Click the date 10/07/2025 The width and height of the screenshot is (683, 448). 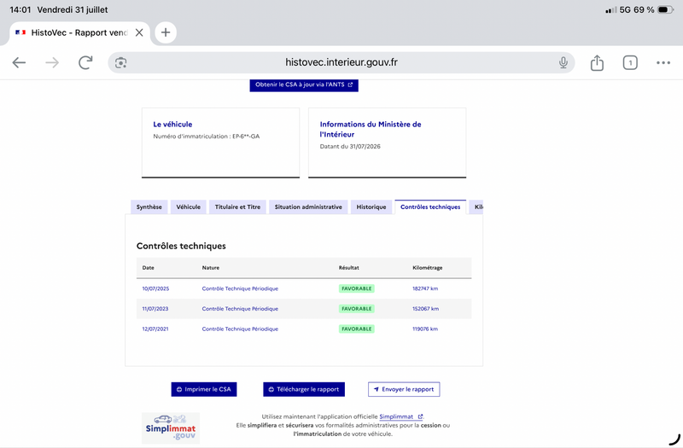coord(155,288)
